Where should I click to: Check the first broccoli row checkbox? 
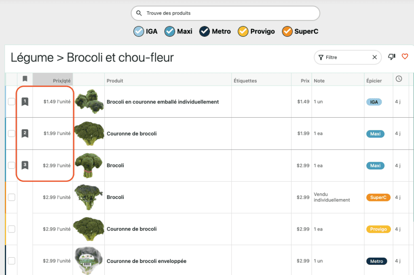[11, 102]
